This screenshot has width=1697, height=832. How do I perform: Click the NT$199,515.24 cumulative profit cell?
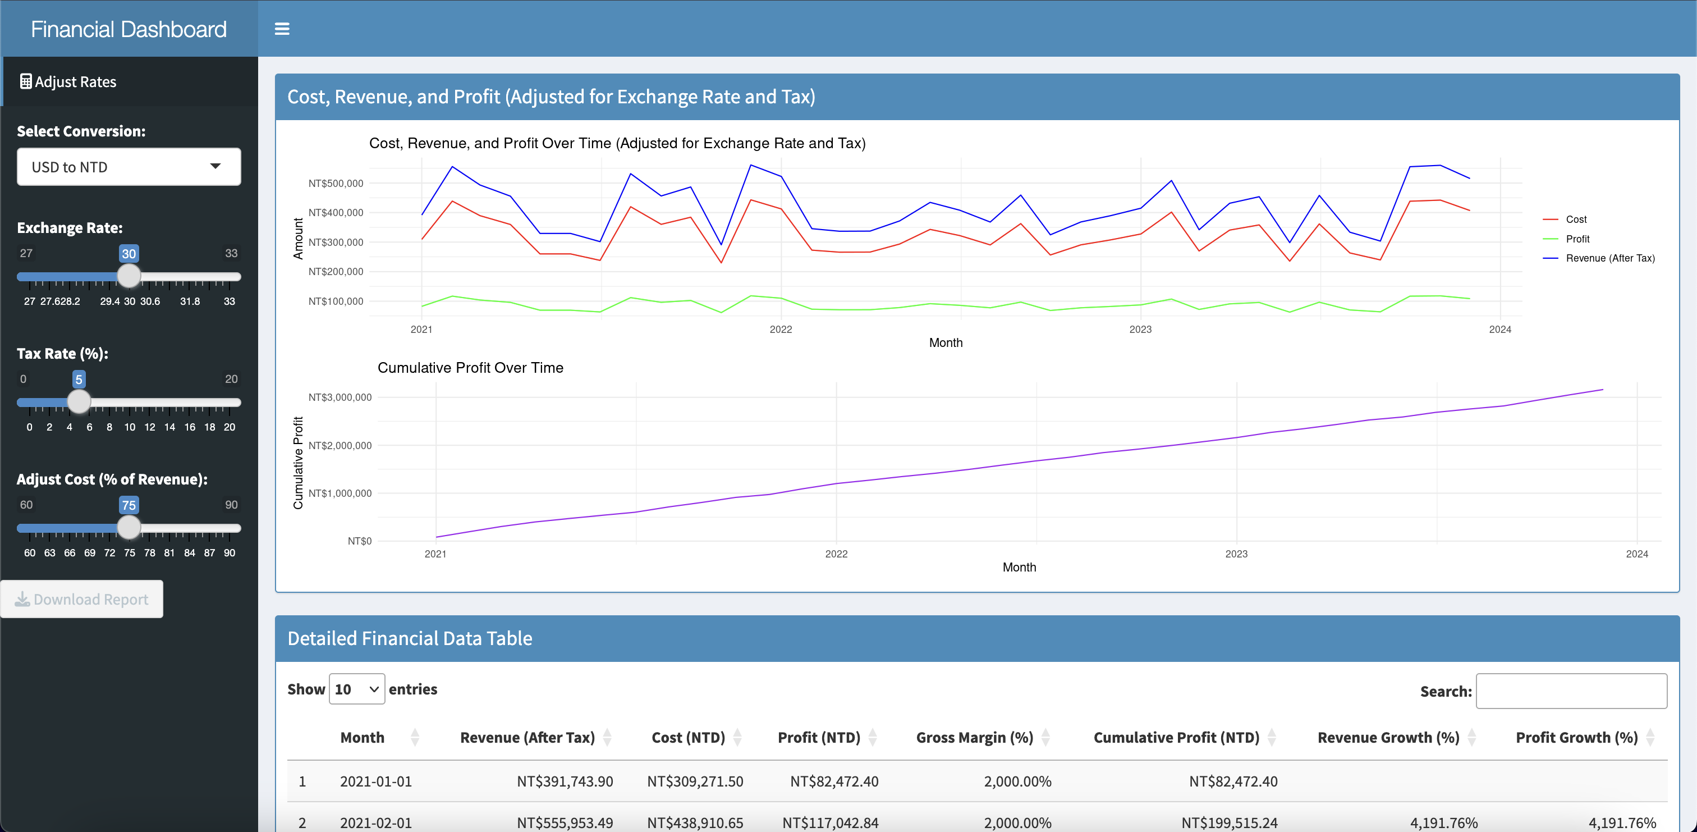point(1230,823)
